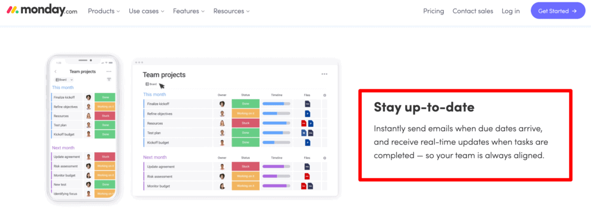Open the three-dot menu on Team projects board
591x218 pixels.
coord(324,74)
